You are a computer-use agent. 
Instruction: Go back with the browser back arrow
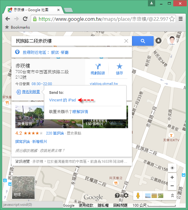click(x=8, y=19)
